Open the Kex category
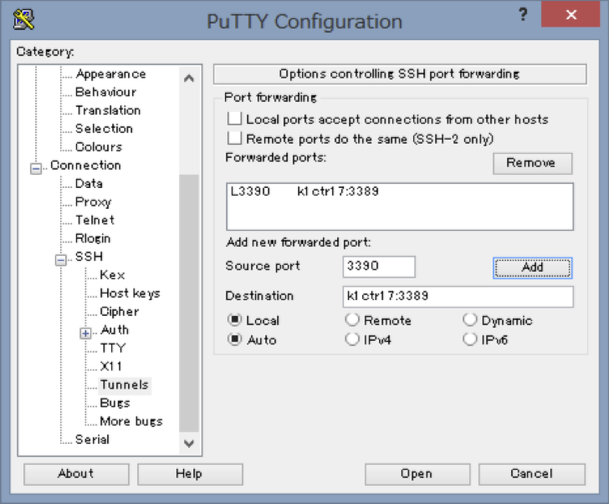609x504 pixels. coord(112,274)
